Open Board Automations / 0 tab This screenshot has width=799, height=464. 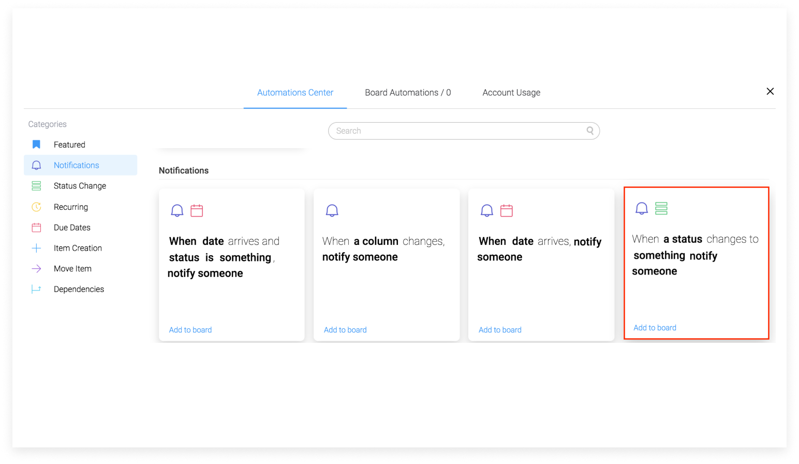(x=408, y=93)
